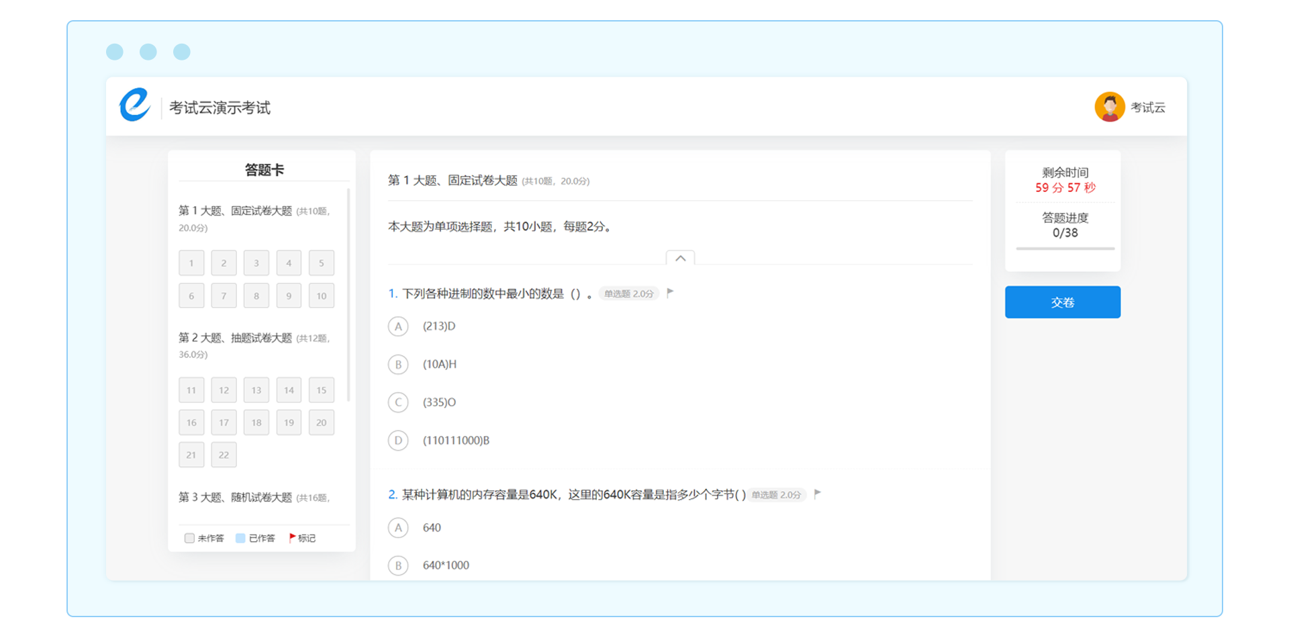This screenshot has height=638, width=1289.
Task: Click the 考试云 username label
Action: point(1147,107)
